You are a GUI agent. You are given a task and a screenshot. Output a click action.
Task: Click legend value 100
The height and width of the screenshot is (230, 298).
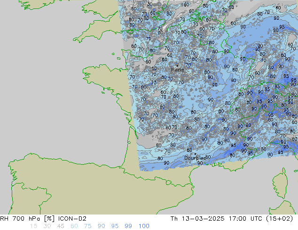[144, 226]
